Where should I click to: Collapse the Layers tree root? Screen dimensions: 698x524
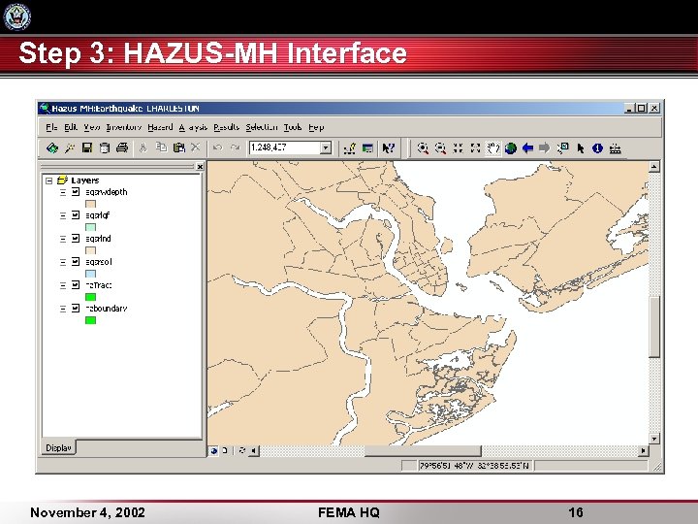click(49, 180)
